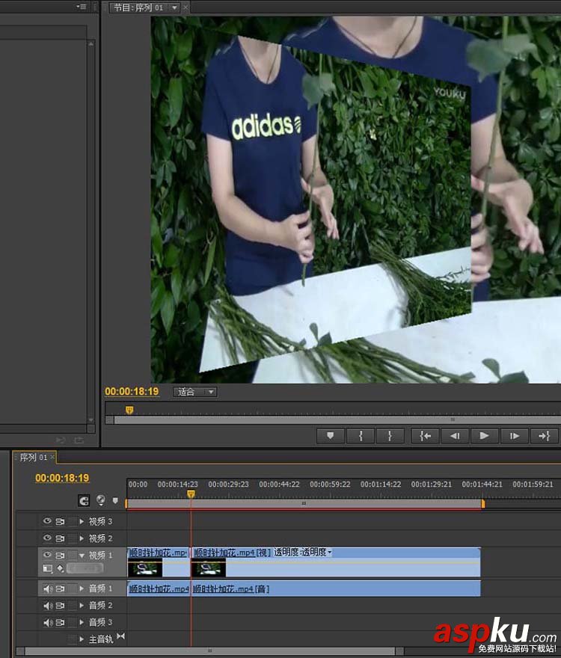Open left panel flyout menu icon
Image resolution: width=561 pixels, height=658 pixels.
[82, 6]
